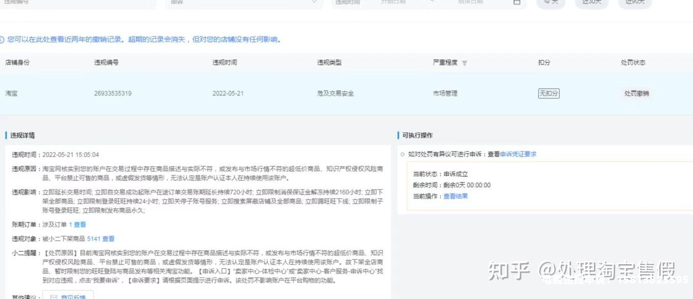Open the 申诉 dropdown arrow
693x299 pixels.
(314, 2)
